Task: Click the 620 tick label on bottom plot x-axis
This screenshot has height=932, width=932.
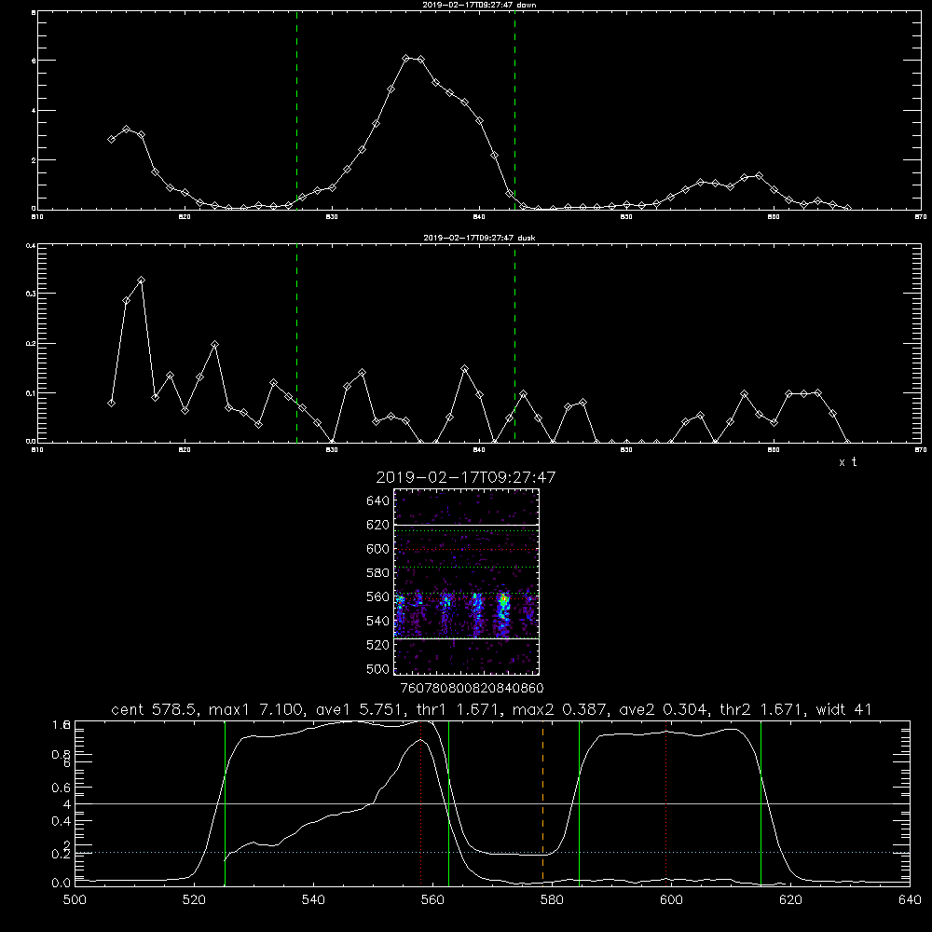Action: pos(790,900)
